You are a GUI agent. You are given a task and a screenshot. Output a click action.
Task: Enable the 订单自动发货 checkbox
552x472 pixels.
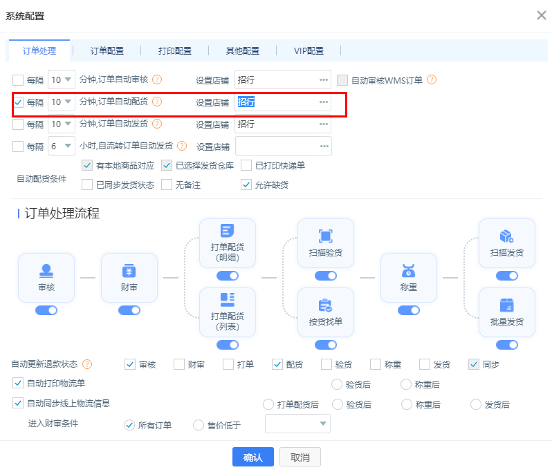point(18,124)
